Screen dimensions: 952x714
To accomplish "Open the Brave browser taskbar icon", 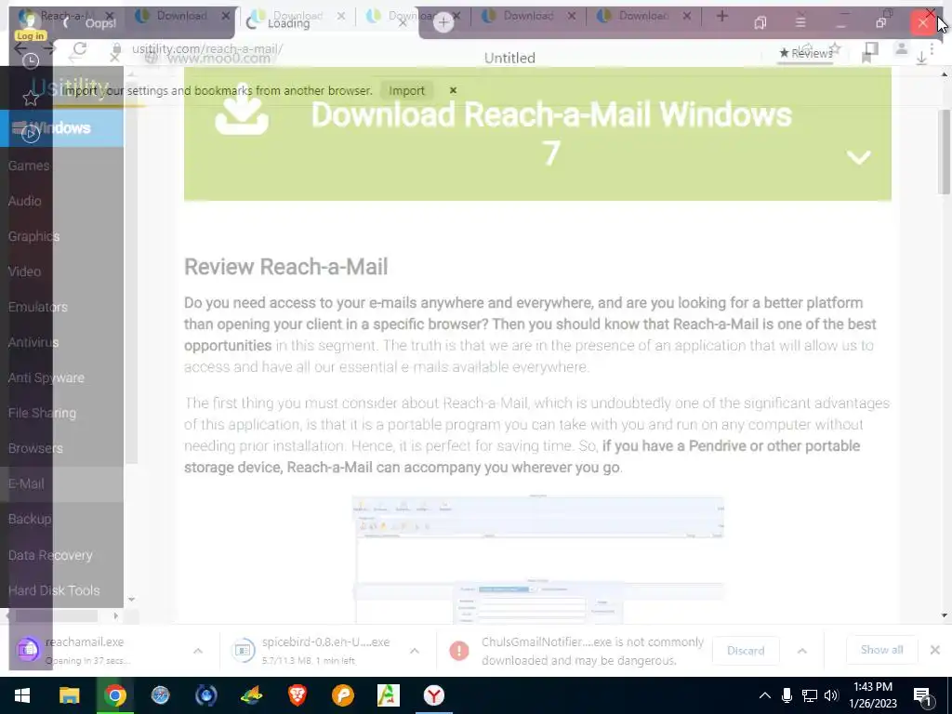I will click(x=297, y=695).
